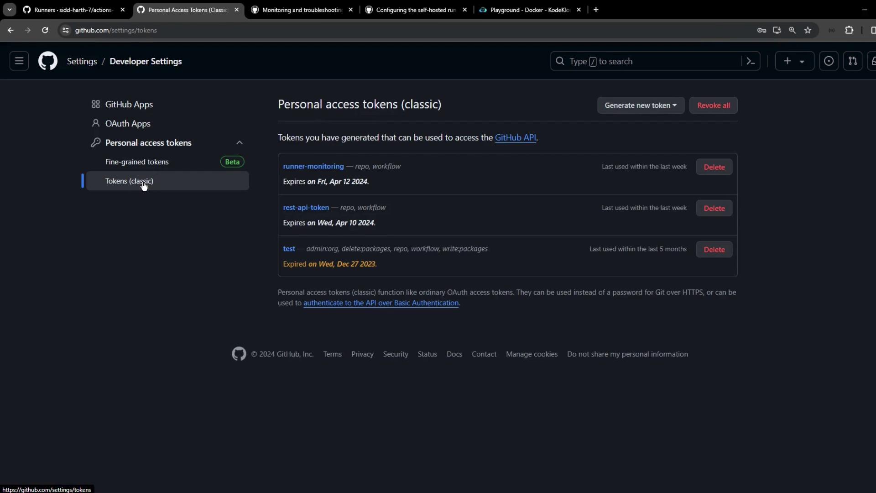The image size is (876, 493).
Task: Bookmark this page with star icon
Action: (x=808, y=30)
